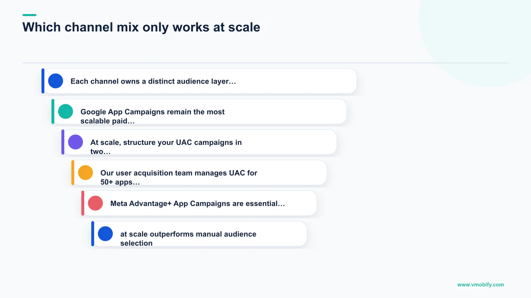Select the 'outperforms manual audience selection' card
The height and width of the screenshot is (298, 531).
point(199,234)
